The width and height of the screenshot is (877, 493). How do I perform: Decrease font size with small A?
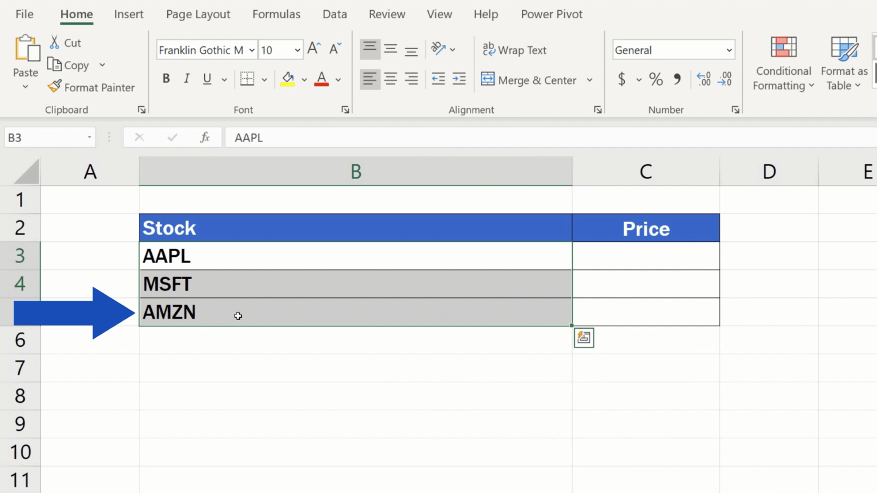[336, 49]
